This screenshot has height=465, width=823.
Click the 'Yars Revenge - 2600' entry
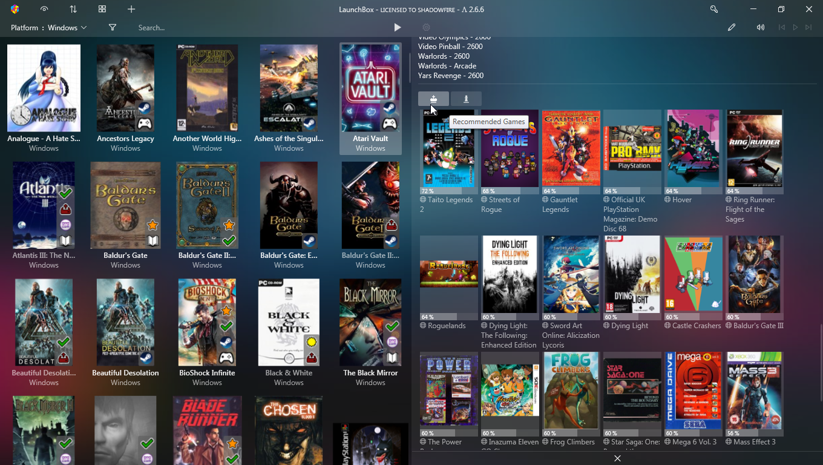click(451, 76)
